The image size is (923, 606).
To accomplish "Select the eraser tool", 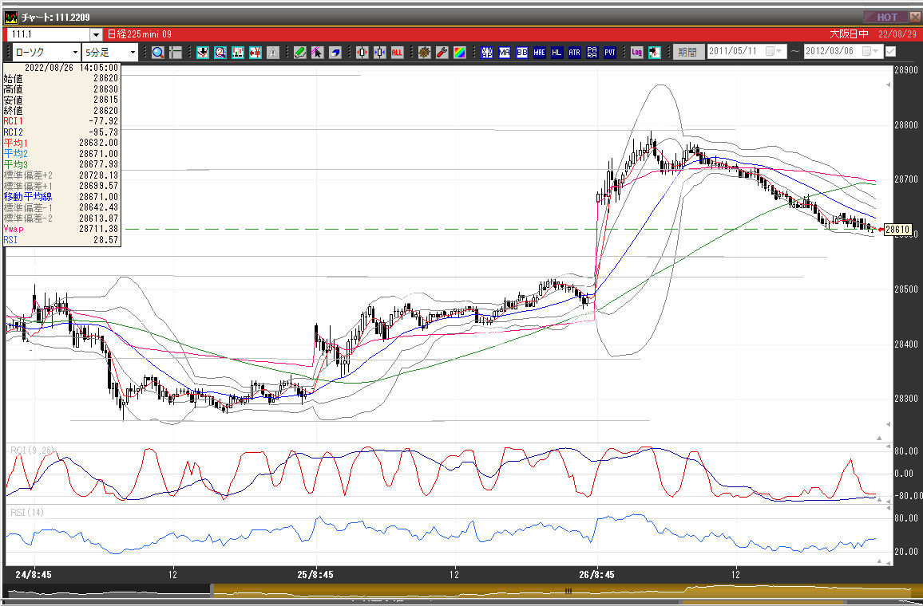I will click(335, 53).
